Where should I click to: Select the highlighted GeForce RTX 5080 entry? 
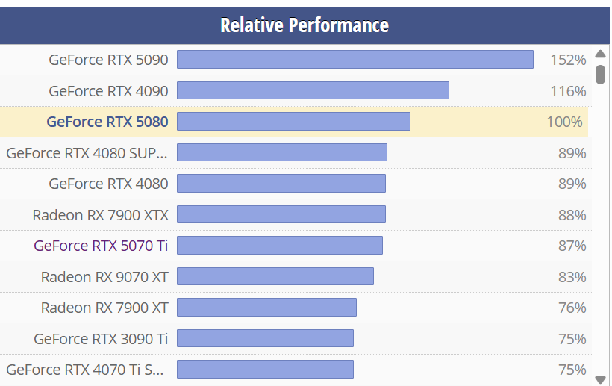tap(107, 122)
